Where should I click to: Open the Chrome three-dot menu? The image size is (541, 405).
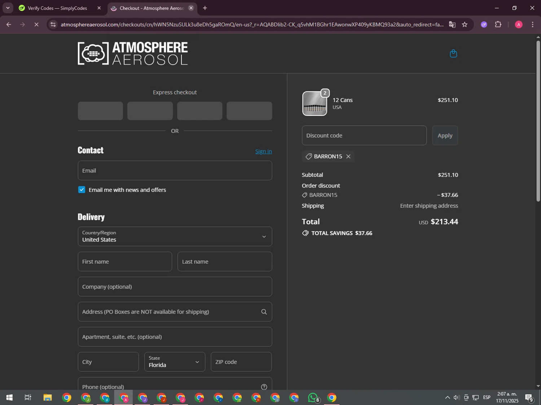pyautogui.click(x=533, y=24)
